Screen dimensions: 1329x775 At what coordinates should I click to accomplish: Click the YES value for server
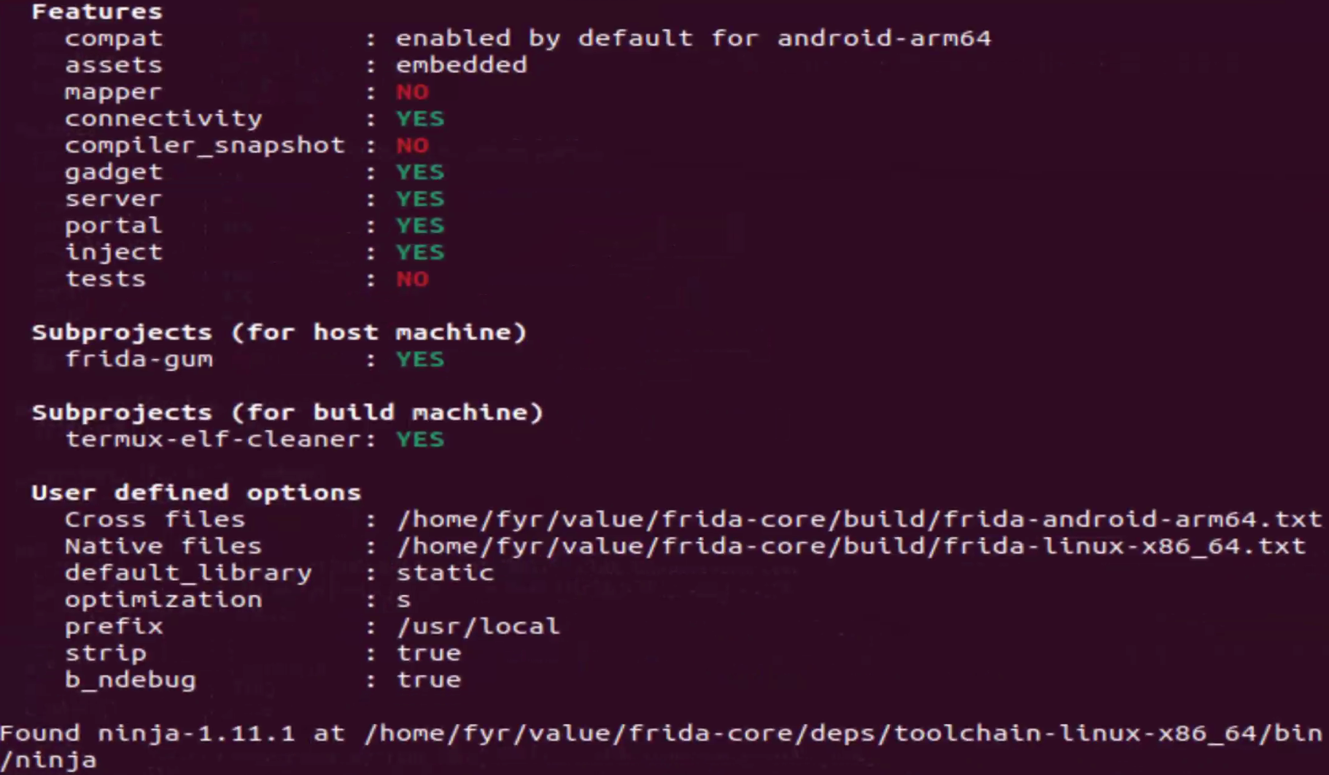(x=420, y=199)
